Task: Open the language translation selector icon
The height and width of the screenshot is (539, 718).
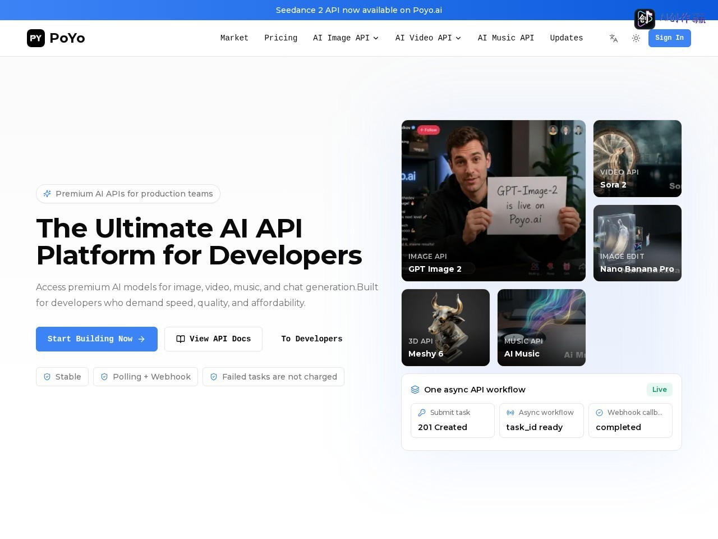Action: point(614,38)
